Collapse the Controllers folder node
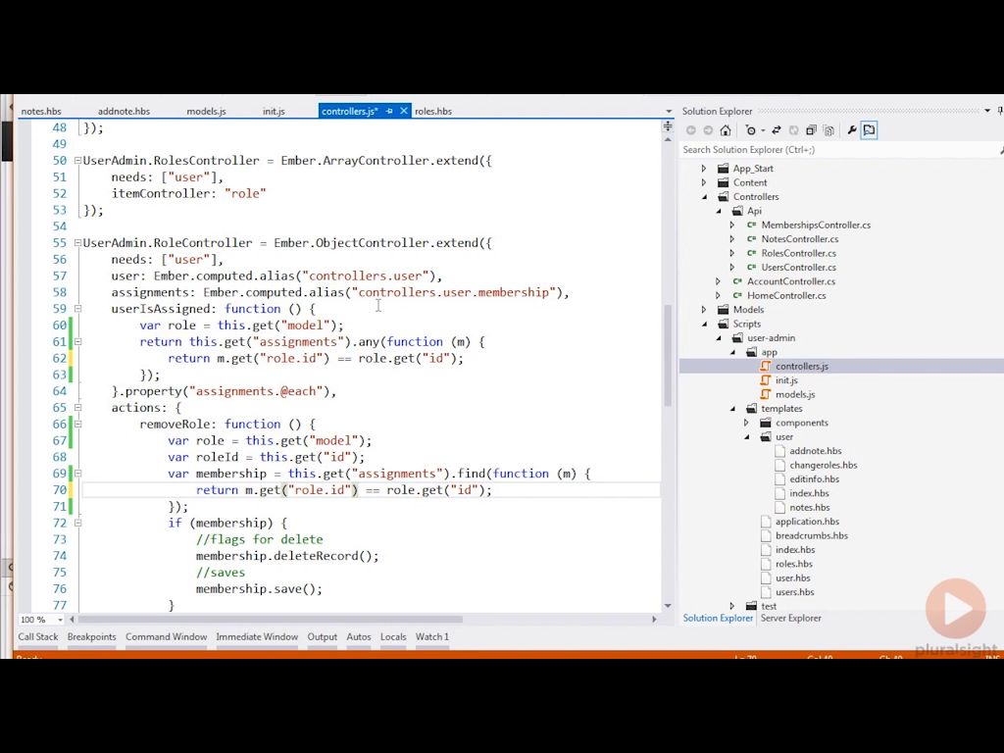This screenshot has width=1004, height=753. [704, 196]
